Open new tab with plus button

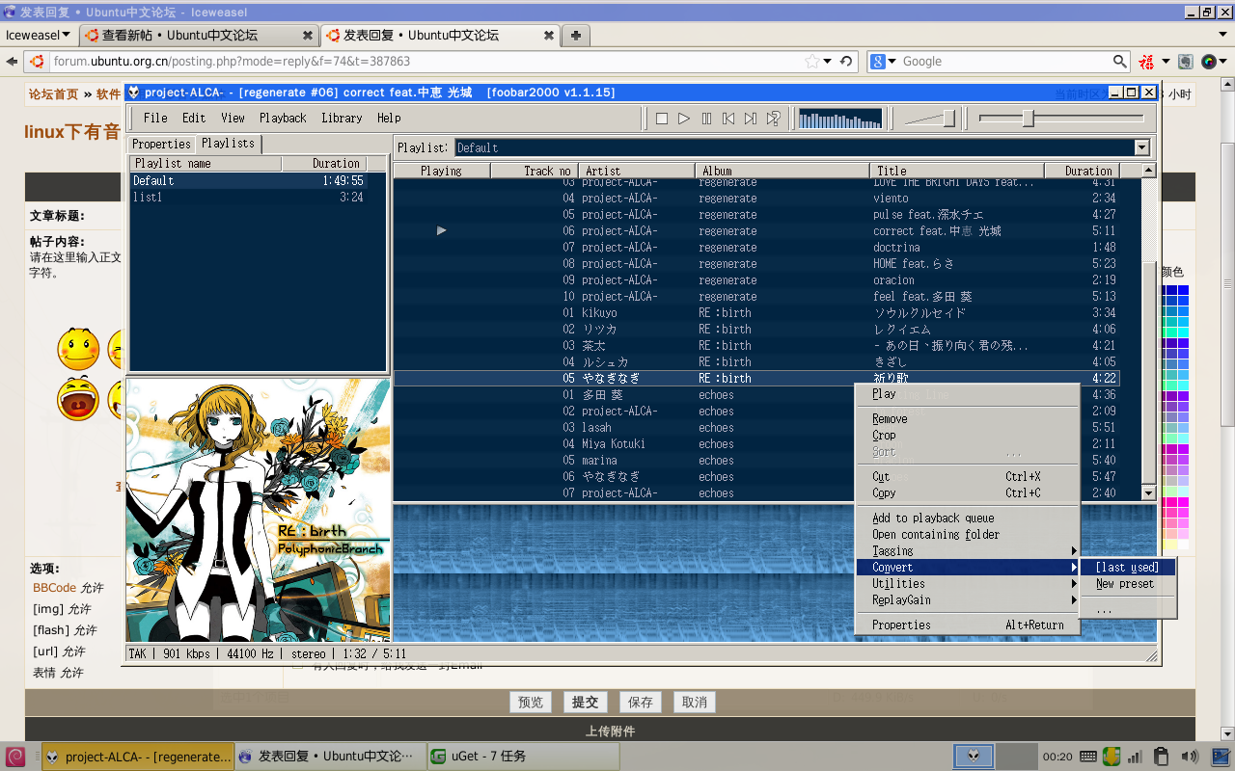[576, 35]
